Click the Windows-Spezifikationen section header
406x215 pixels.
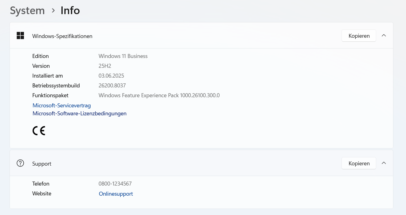pyautogui.click(x=201, y=36)
